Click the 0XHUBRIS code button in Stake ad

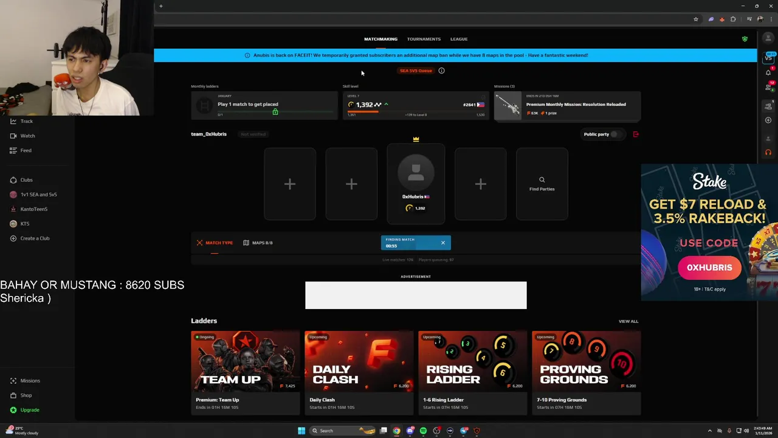pyautogui.click(x=709, y=268)
